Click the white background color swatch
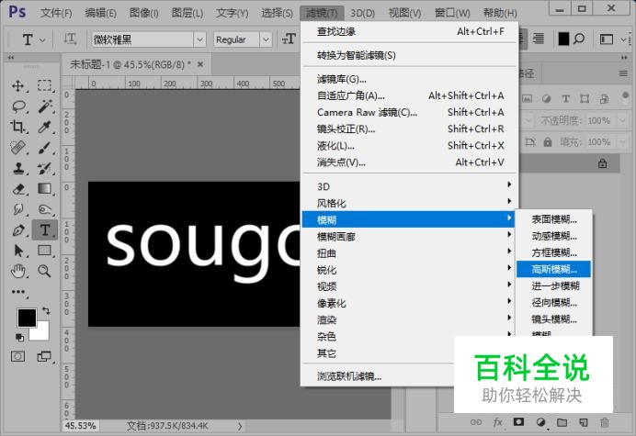This screenshot has height=436, width=636. [x=42, y=333]
